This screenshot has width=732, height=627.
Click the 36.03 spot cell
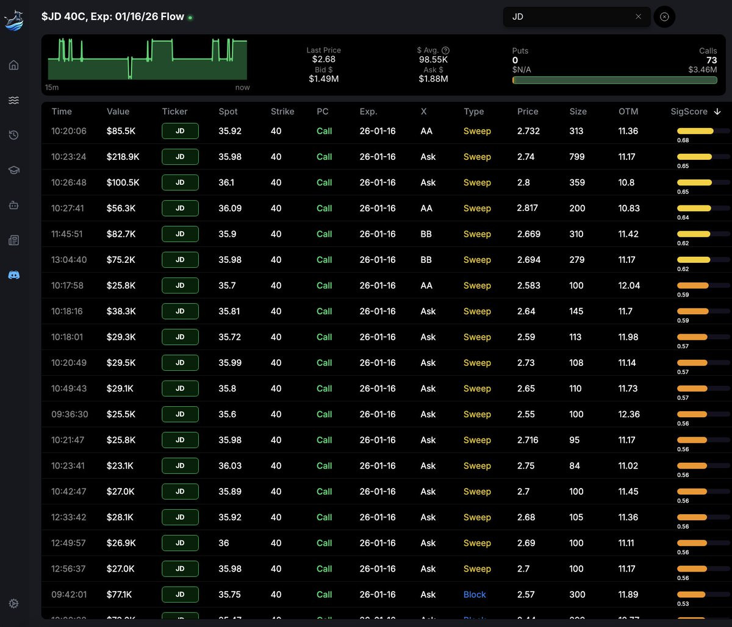click(230, 465)
